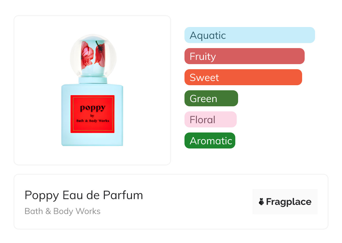342x243 pixels.
Task: Click the pink Floral accord bar
Action: (x=210, y=120)
